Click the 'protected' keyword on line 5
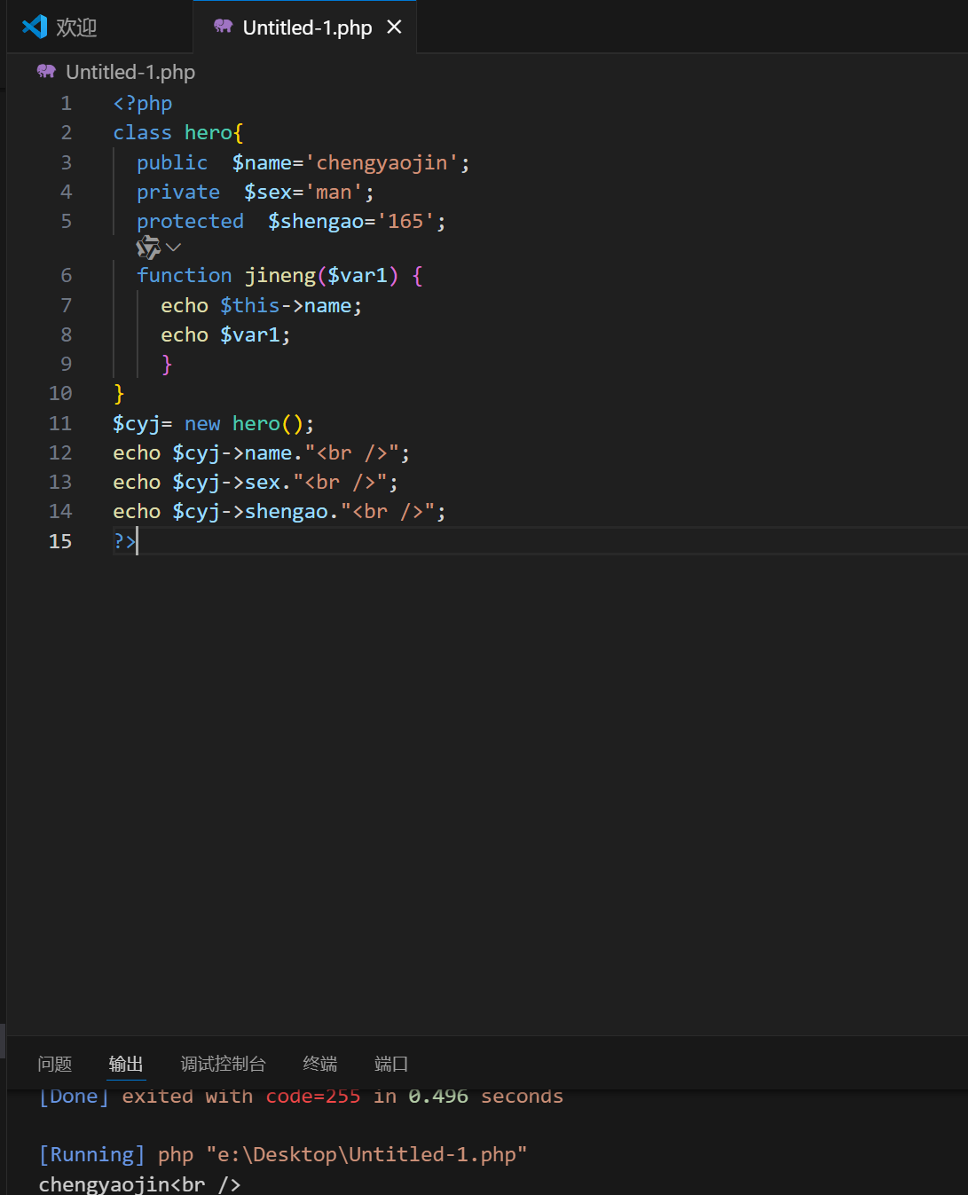The width and height of the screenshot is (968, 1195). [190, 222]
